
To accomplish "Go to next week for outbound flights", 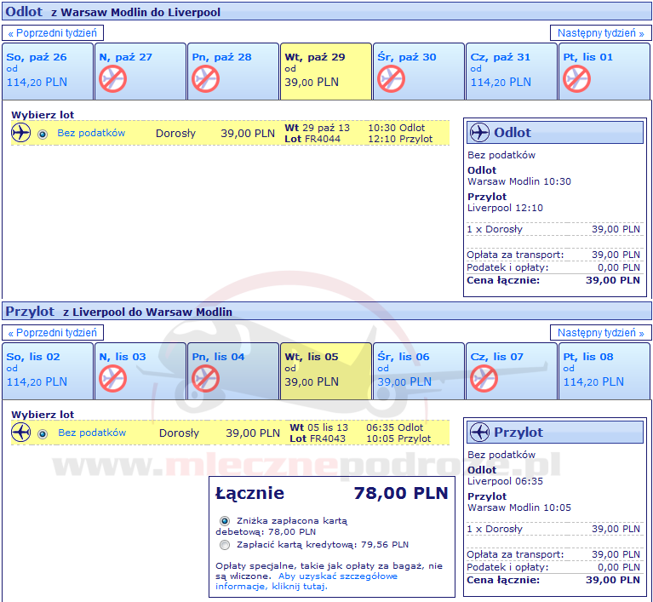I will coord(600,33).
